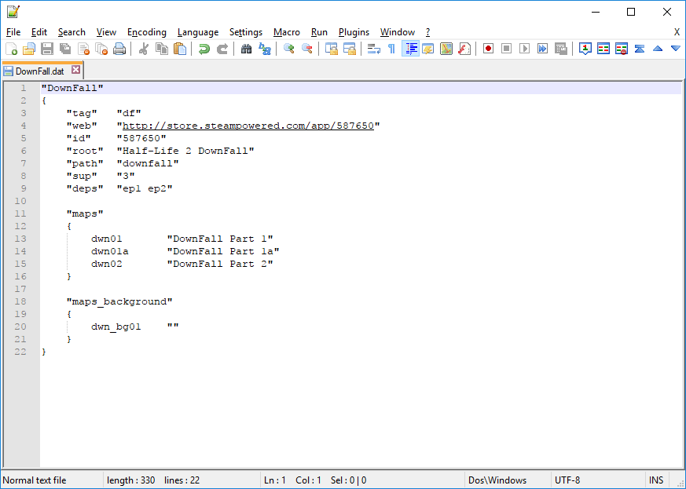Click the Save All toolbar icon
The image size is (686, 489).
click(66, 49)
